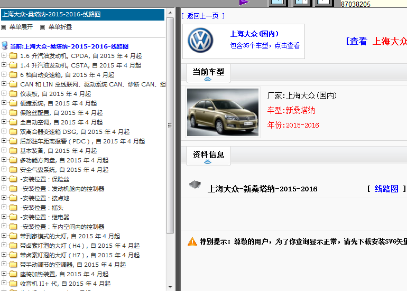Click the 菜单展开 menu expand icon
The image size is (407, 291).
(3, 27)
